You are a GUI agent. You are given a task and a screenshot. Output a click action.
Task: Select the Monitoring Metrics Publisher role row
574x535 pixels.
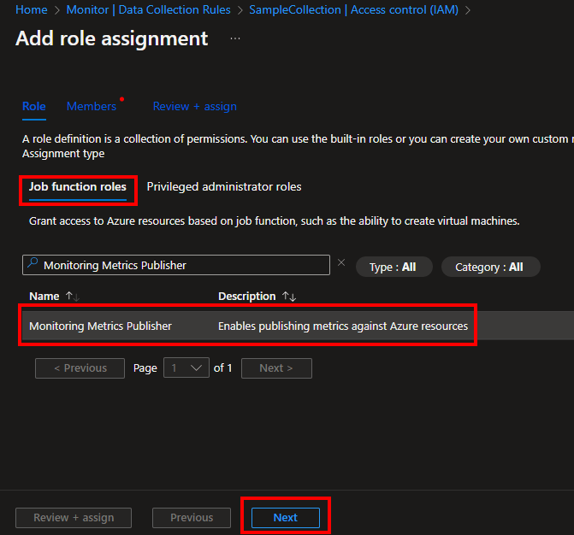coord(248,326)
